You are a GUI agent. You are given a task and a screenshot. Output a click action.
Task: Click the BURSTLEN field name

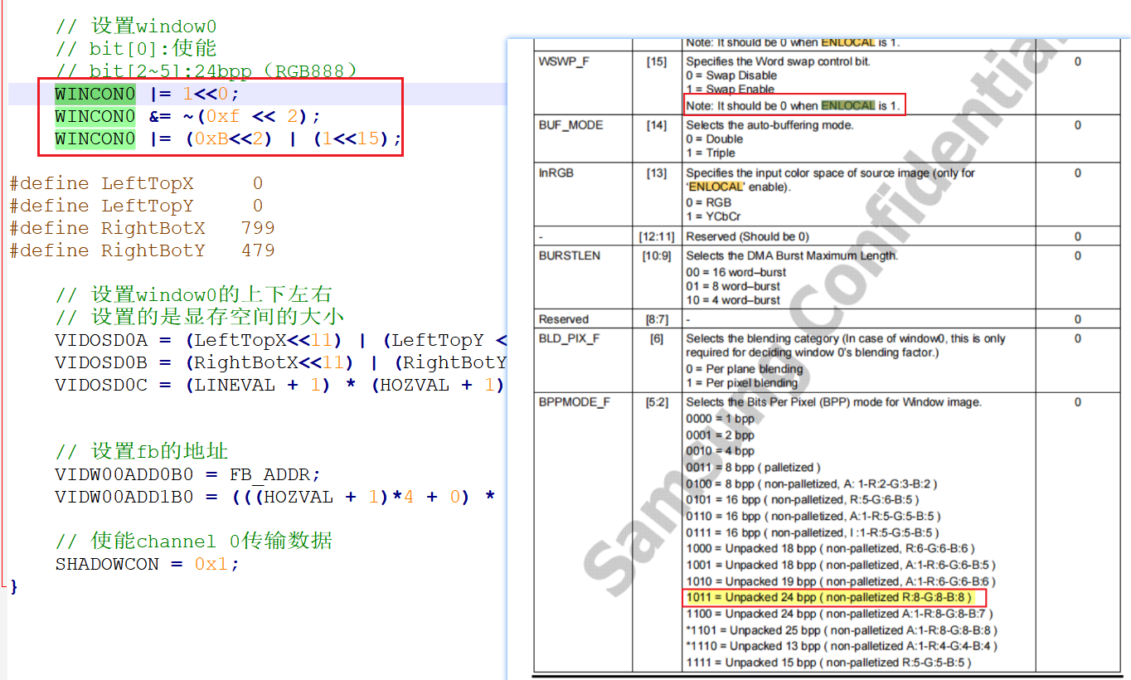569,255
